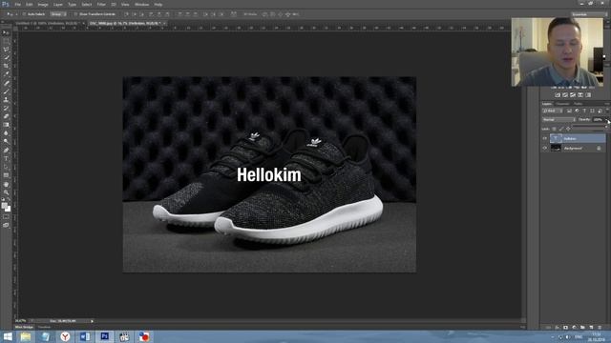This screenshot has height=343, width=611.
Task: Select the Brush tool
Action: 6,91
